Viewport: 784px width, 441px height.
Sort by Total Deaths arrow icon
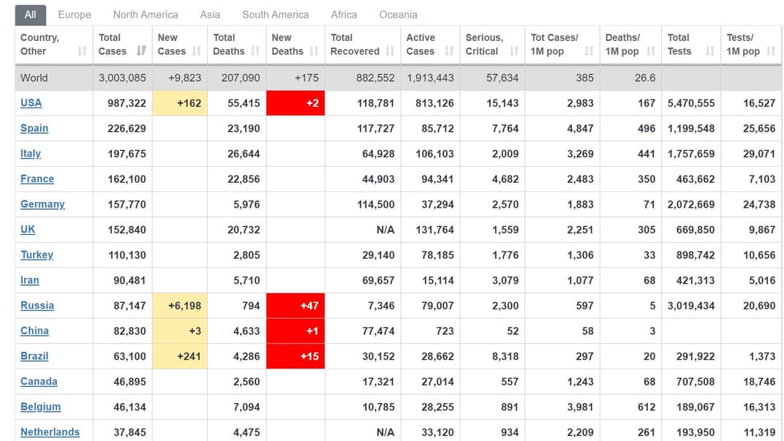[x=255, y=51]
